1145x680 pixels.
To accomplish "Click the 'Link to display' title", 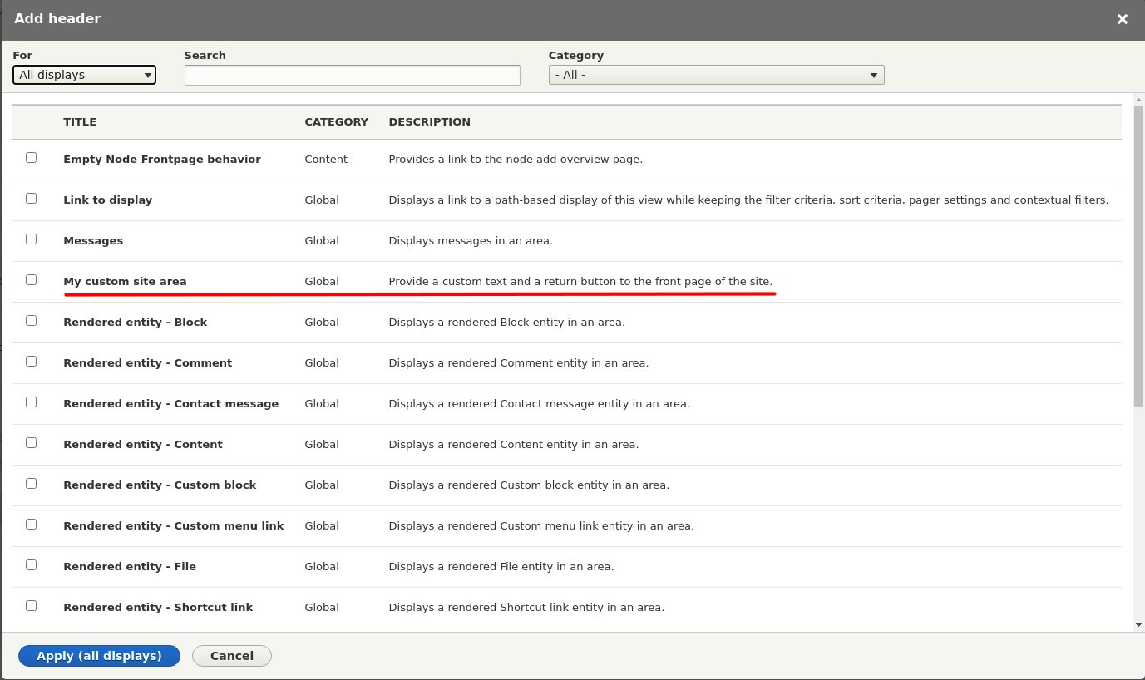I will 108,200.
